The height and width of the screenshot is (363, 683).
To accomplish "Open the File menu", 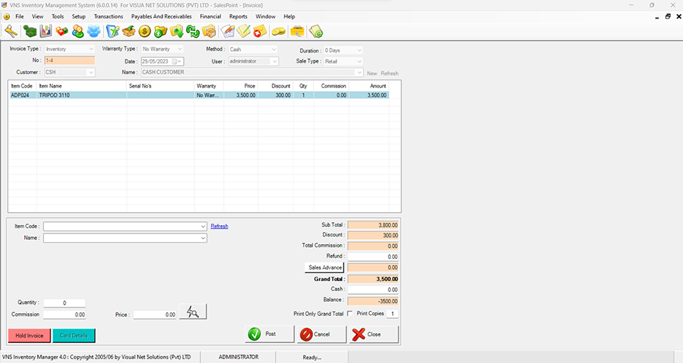I will pyautogui.click(x=19, y=16).
